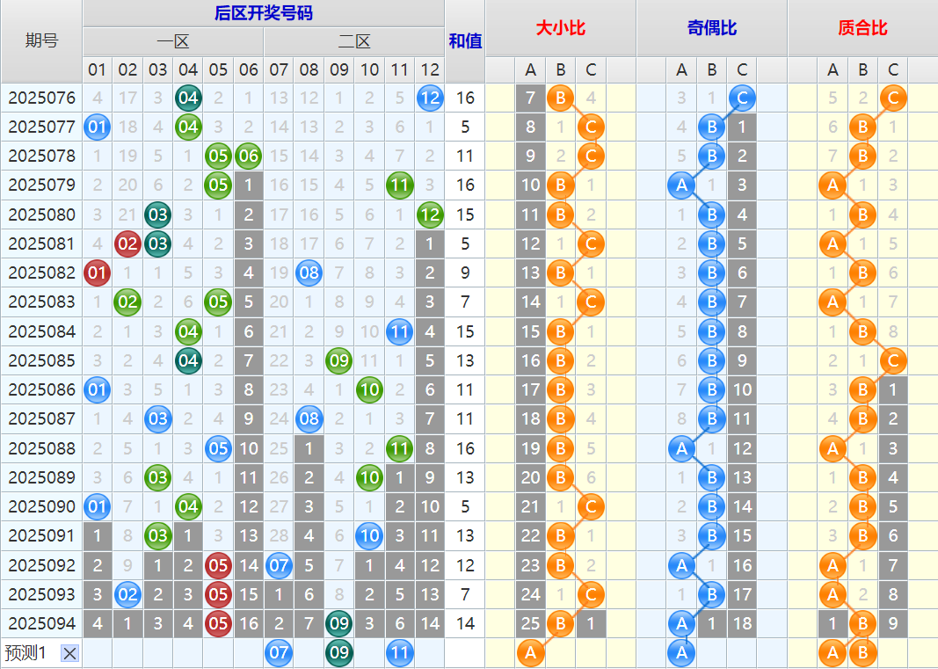Click 奇偶比 blue A ball in row 2025079

pos(681,185)
